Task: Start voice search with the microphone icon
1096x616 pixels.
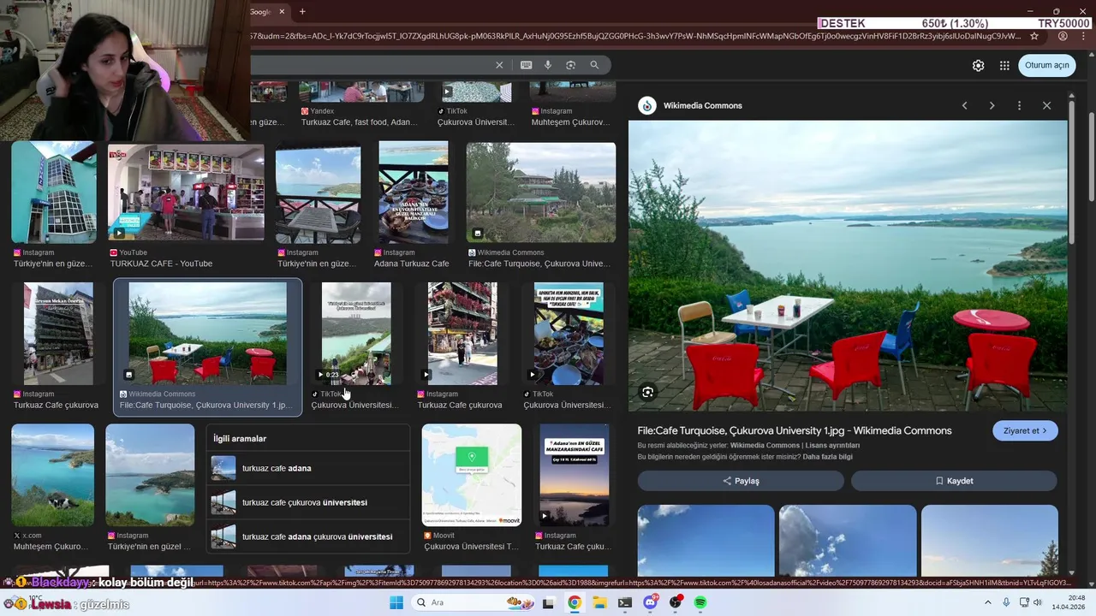Action: coord(548,65)
